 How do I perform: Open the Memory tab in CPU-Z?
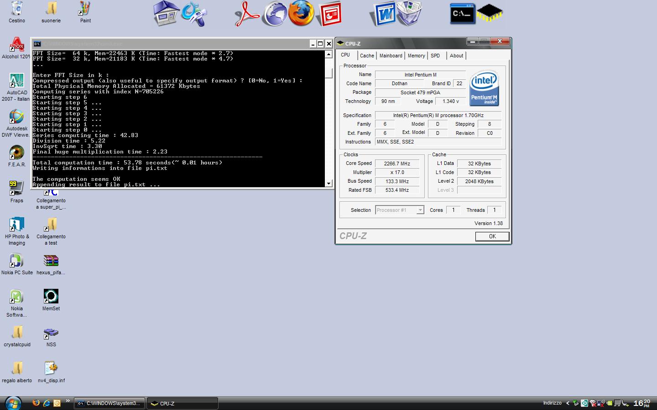pos(416,56)
